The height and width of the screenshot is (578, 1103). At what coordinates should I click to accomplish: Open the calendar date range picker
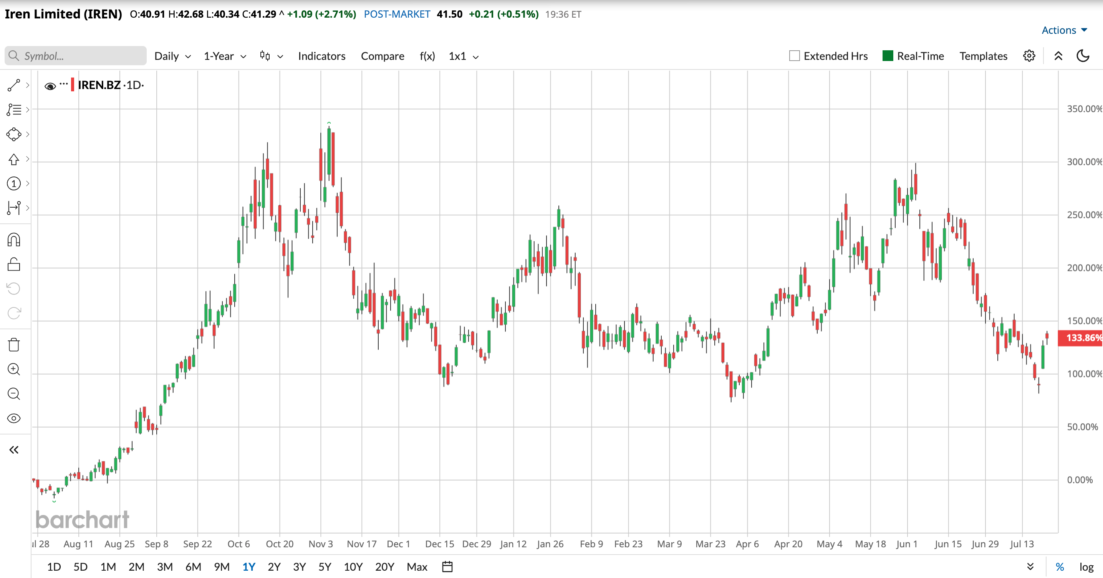pyautogui.click(x=447, y=567)
